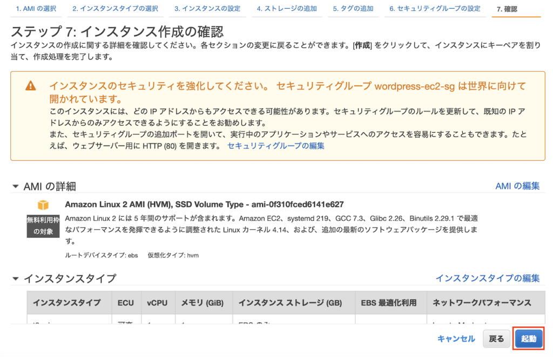The image size is (553, 357).
Task: Go to the 1. AMI の選択 tab
Action: click(x=36, y=9)
